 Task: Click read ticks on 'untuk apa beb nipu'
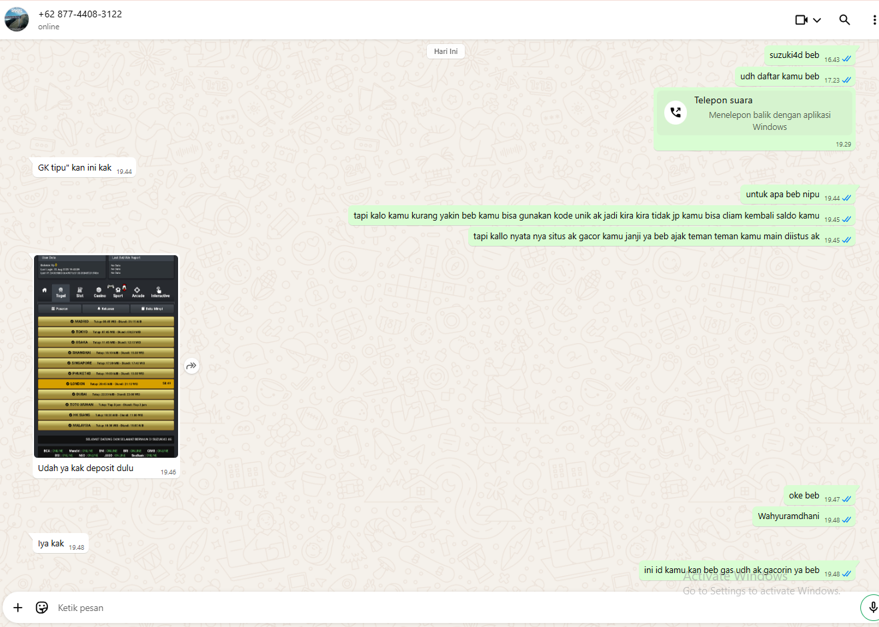point(846,198)
